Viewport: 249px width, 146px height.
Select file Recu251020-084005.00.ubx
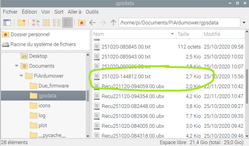[133, 126]
